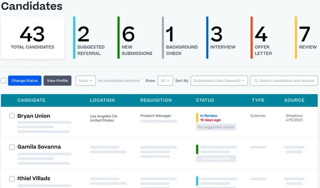Open Bryan Union's candidate name link
320x188 pixels.
point(34,116)
